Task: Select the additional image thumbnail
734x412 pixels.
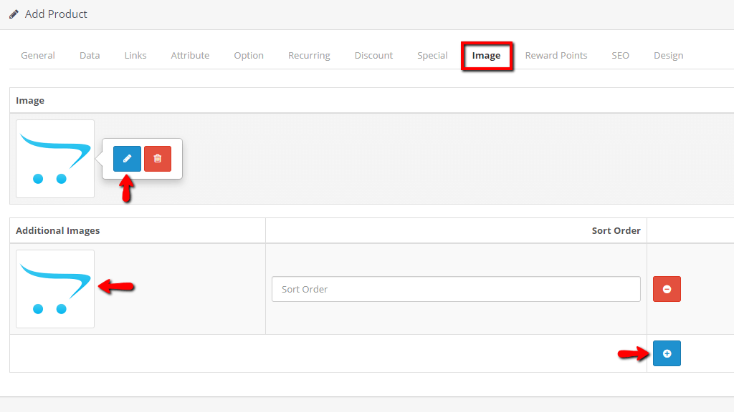Action: [54, 289]
